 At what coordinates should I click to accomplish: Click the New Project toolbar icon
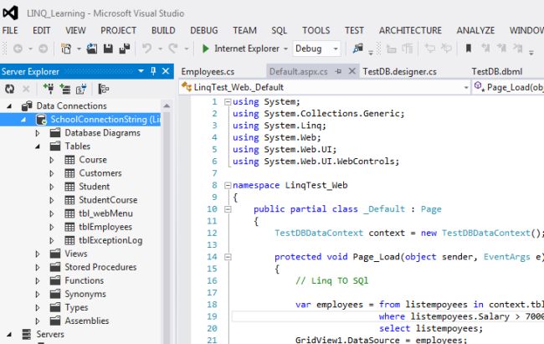66,49
